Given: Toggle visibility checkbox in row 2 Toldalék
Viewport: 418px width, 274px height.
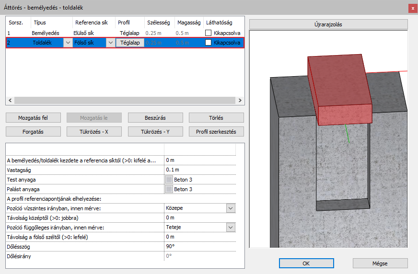Looking at the screenshot, I should tap(208, 43).
